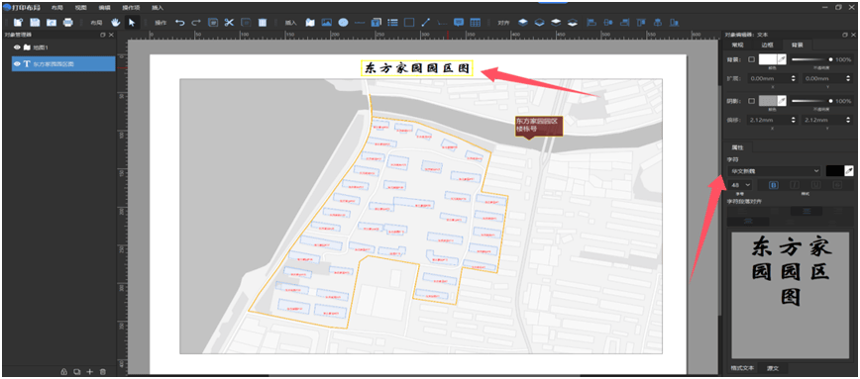Open the 编辑 menu
860x379 pixels.
point(104,8)
